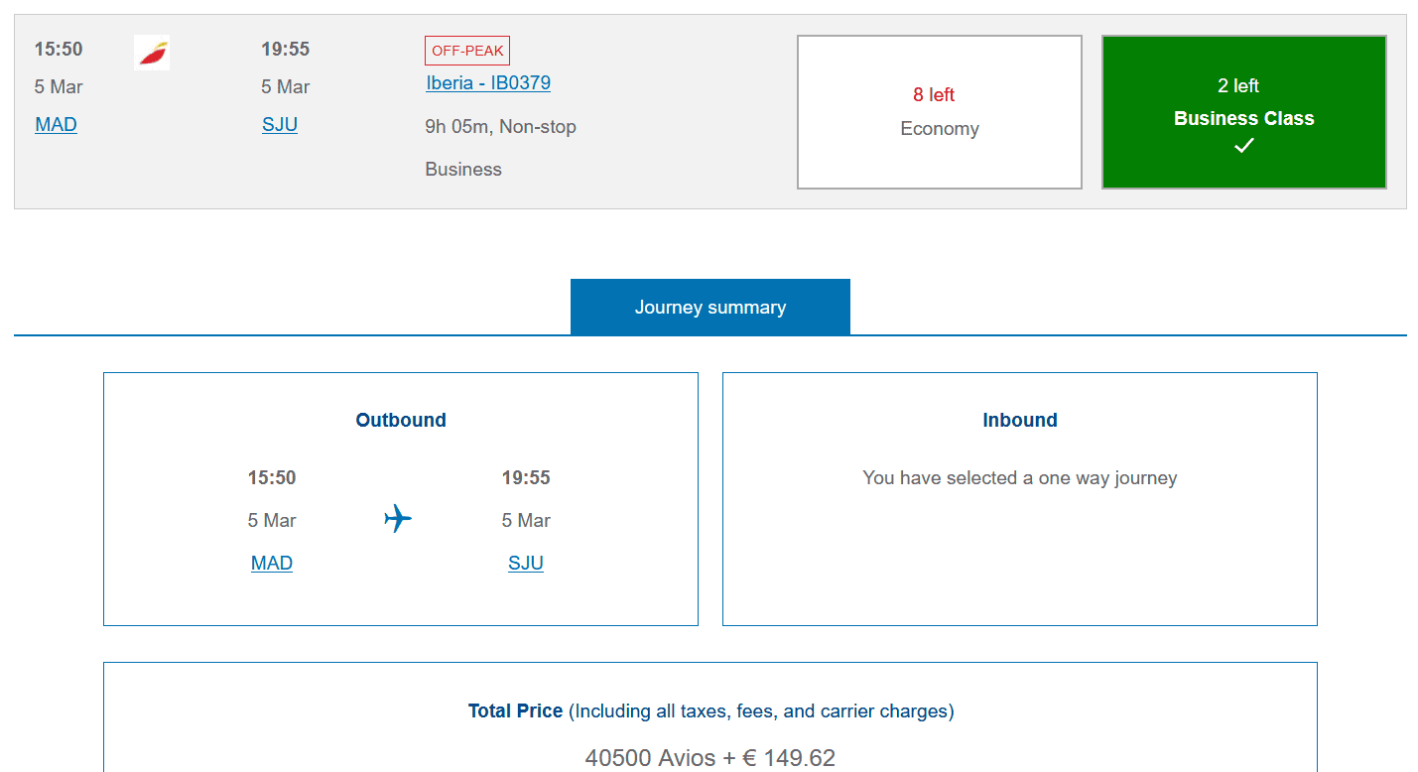Click the 9h 05m Non-stop duration text
The height and width of the screenshot is (772, 1418).
500,127
